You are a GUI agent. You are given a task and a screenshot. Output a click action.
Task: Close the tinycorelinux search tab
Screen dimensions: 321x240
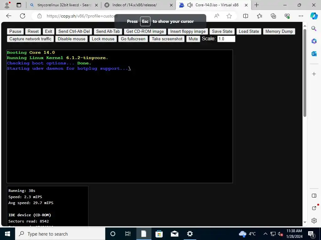click(97, 5)
